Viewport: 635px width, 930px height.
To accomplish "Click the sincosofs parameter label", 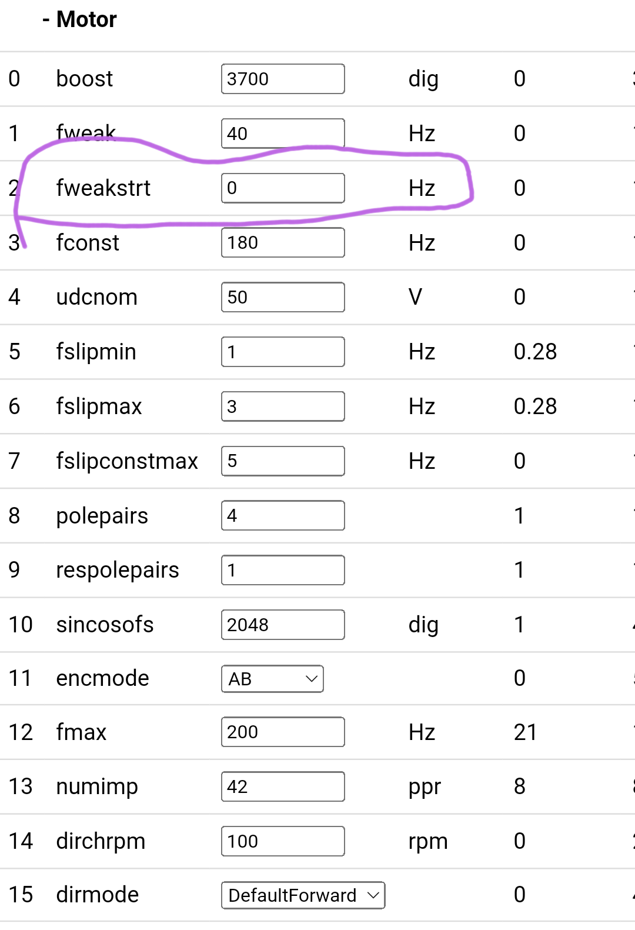I will click(105, 625).
